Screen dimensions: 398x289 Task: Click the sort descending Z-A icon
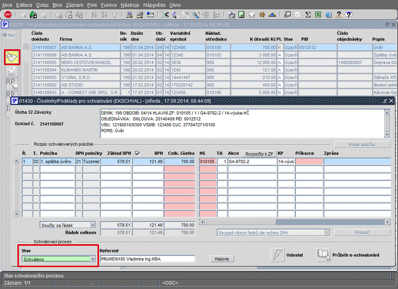click(x=104, y=15)
